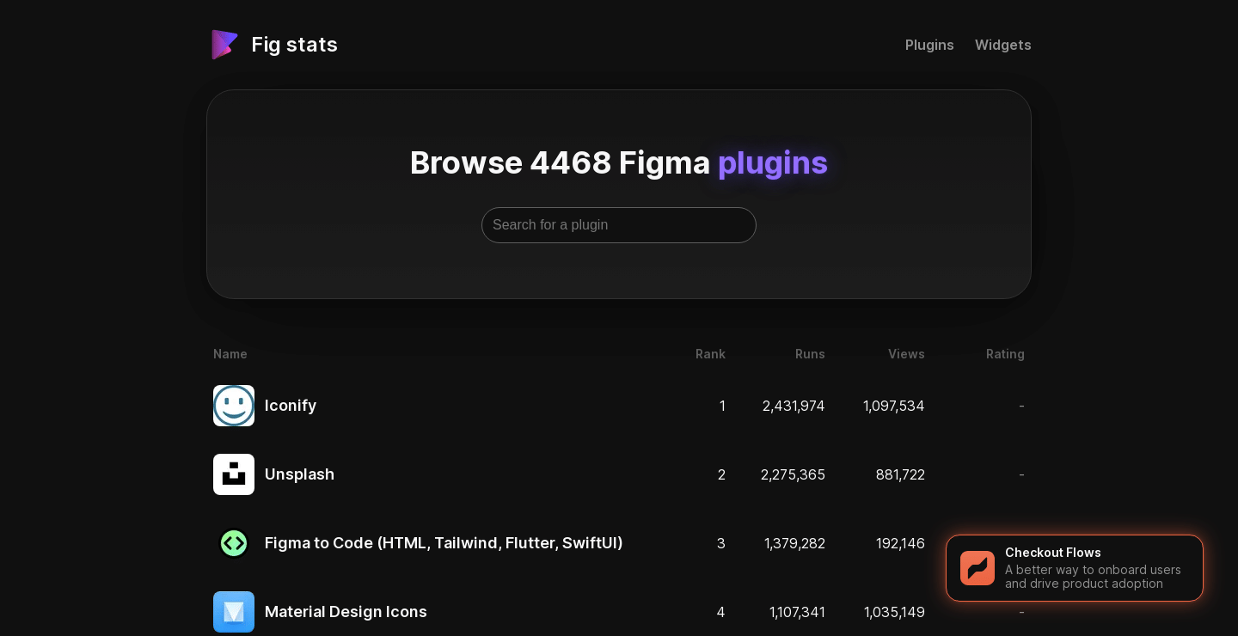
Task: Sort plugins by Runs column
Action: [x=810, y=354]
